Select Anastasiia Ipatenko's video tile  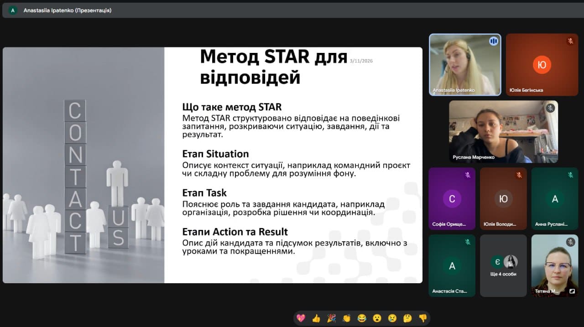tap(464, 64)
